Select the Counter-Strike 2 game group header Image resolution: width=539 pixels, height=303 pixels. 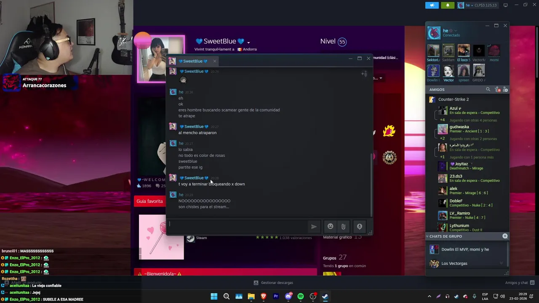467,99
